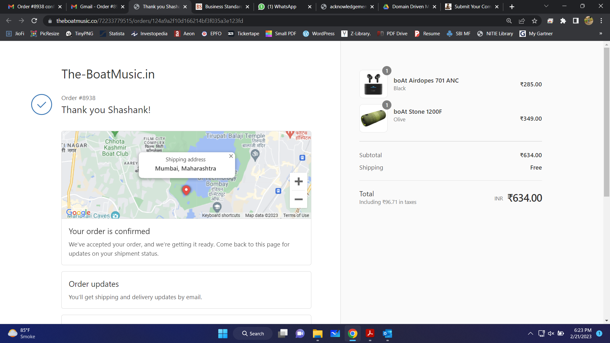Click the share page icon

coord(522,21)
